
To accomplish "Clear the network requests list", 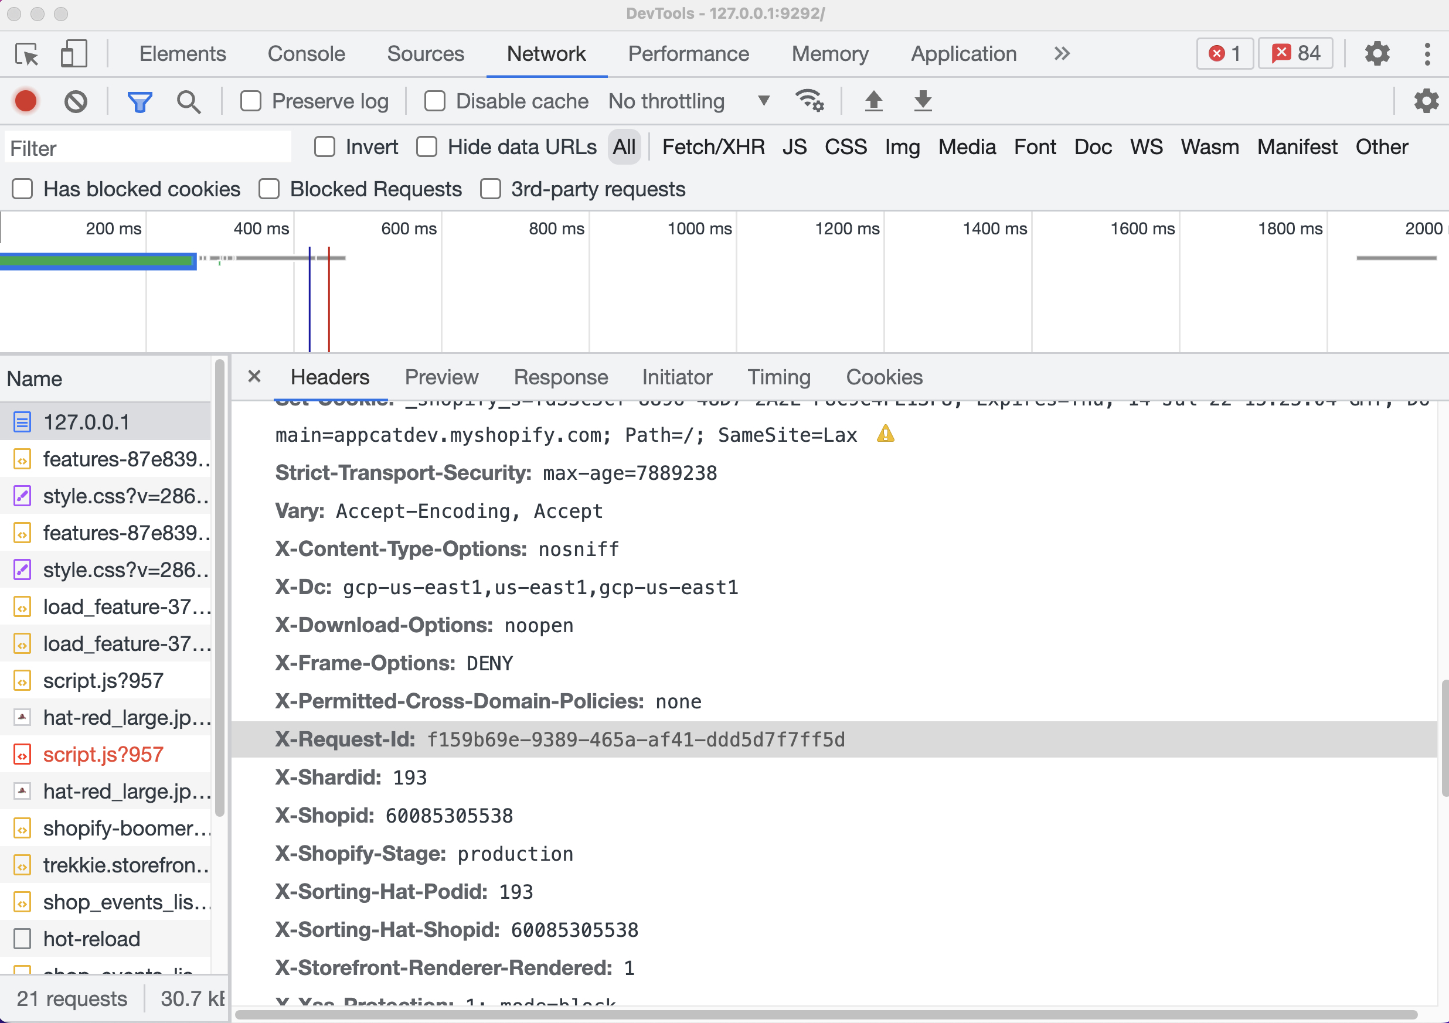I will tap(75, 101).
